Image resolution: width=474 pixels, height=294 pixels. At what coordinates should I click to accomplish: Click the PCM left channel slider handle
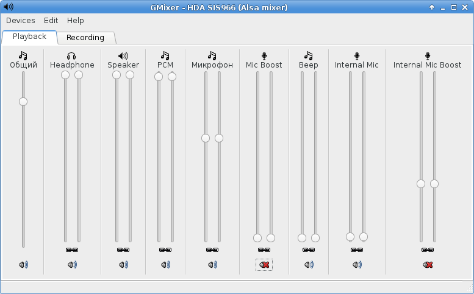(159, 77)
